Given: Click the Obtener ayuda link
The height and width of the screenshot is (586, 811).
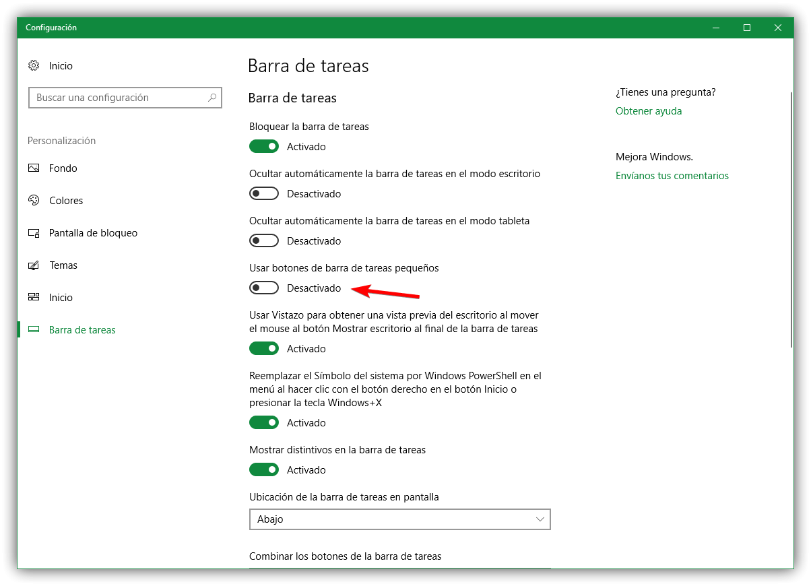Looking at the screenshot, I should point(649,111).
